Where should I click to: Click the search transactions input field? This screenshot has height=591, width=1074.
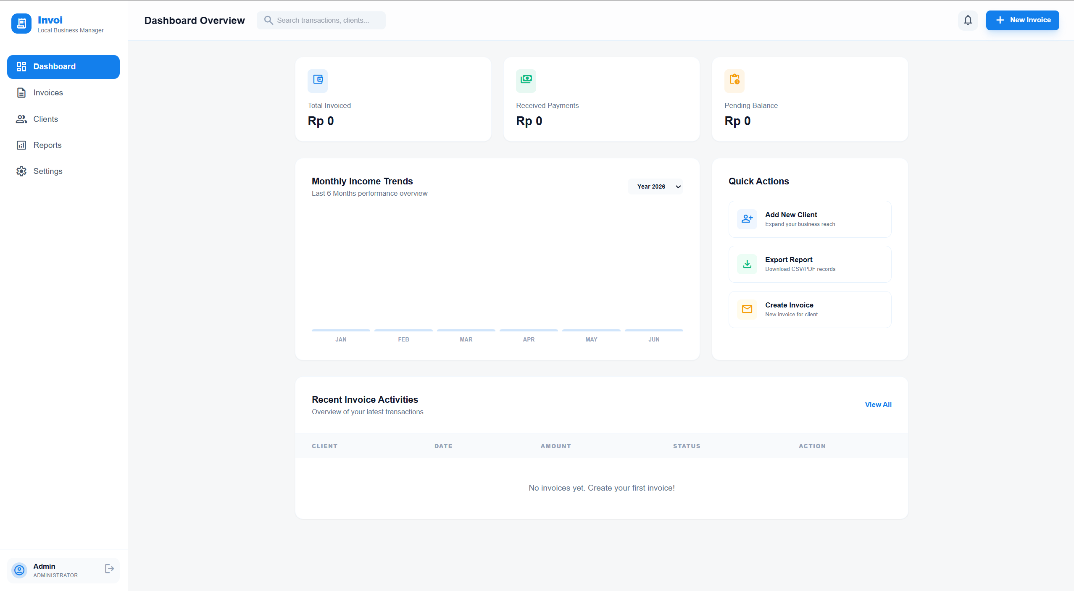tap(321, 20)
